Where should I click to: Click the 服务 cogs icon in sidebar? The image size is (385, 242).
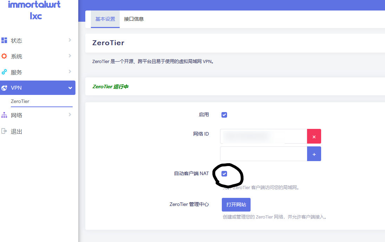4,72
